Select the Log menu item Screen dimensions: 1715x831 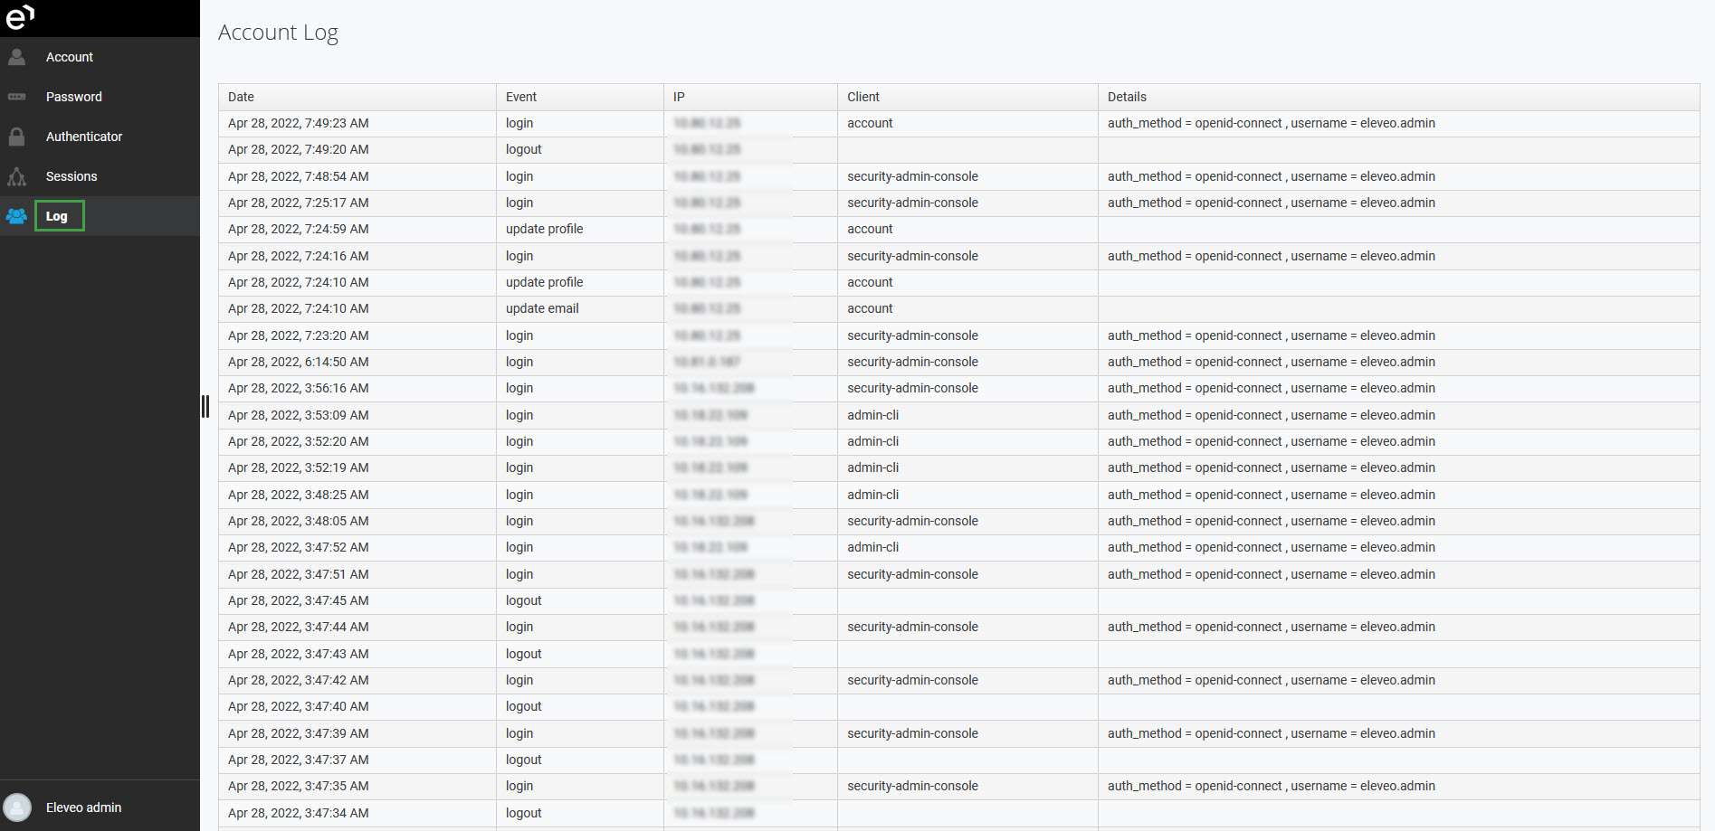(57, 216)
